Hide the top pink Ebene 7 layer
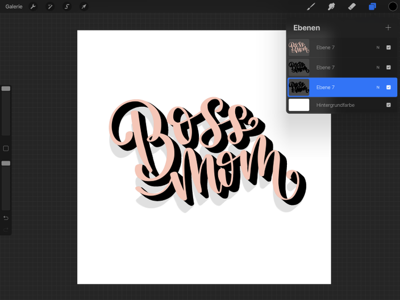The height and width of the screenshot is (300, 400). click(x=389, y=48)
